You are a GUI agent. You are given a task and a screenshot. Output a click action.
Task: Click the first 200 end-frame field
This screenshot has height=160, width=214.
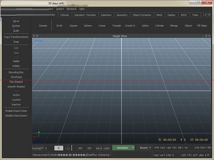coord(81,148)
